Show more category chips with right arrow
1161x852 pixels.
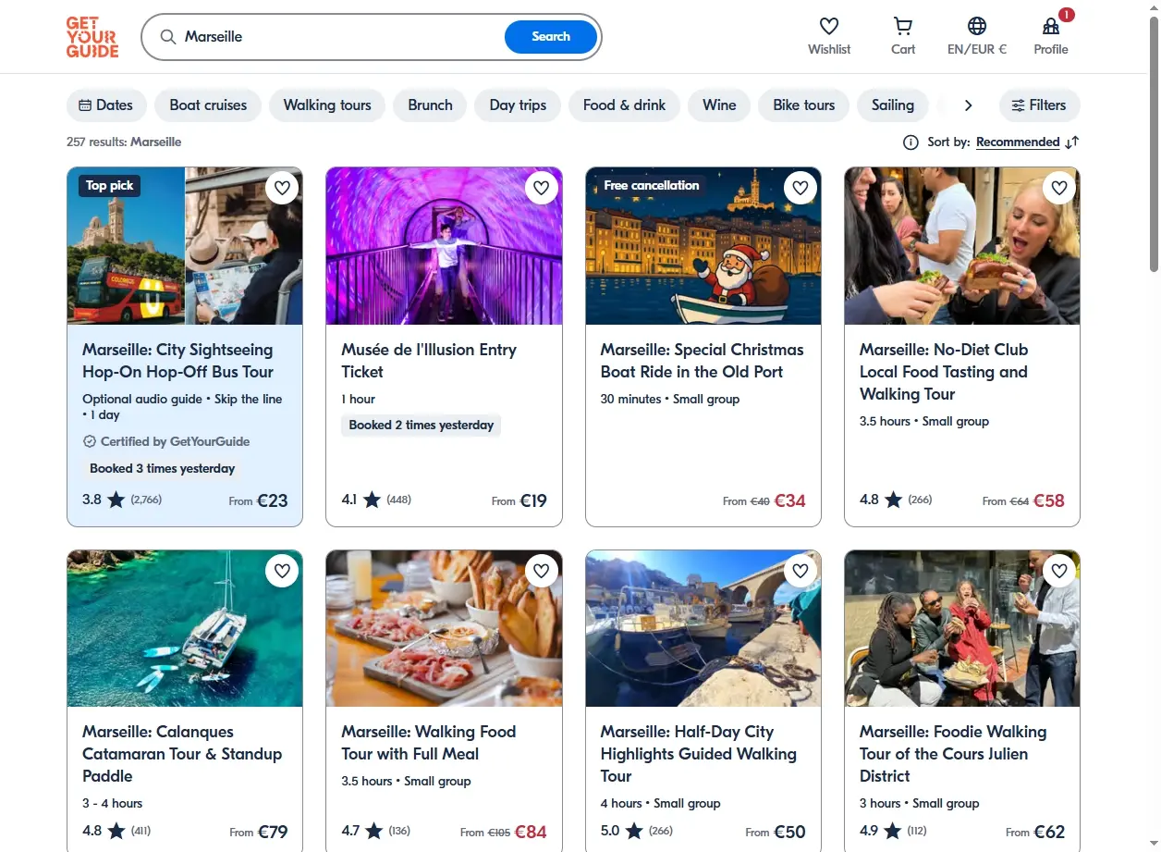[x=968, y=105]
